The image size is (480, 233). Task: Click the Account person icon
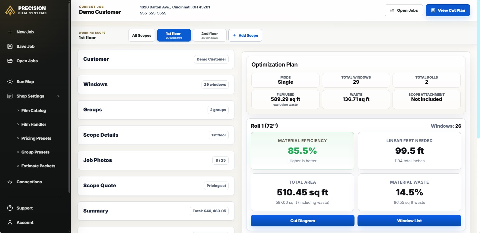click(10, 222)
